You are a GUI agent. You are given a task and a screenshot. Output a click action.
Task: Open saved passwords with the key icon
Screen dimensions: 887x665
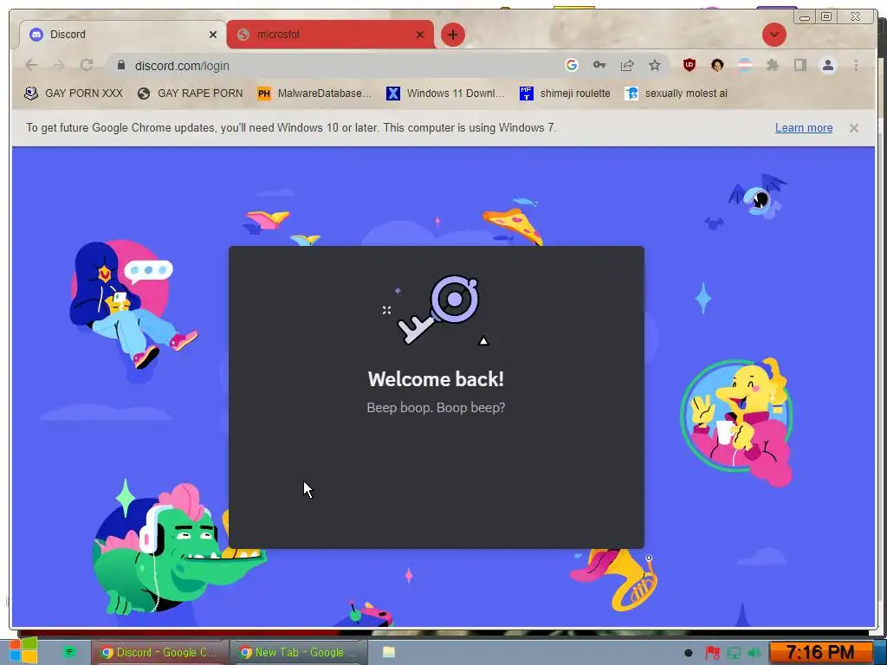pyautogui.click(x=599, y=66)
